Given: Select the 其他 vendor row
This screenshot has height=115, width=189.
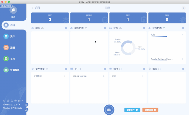Looking at the screenshot, I should pyautogui.click(x=167, y=35).
